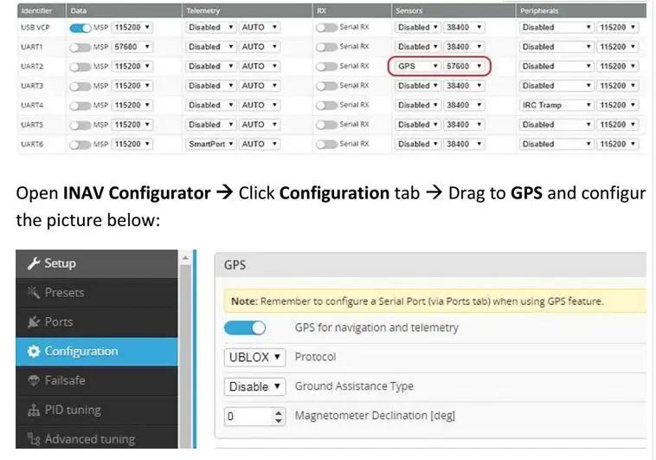Click the UART6 identifier cell
656x460 pixels.
41,144
